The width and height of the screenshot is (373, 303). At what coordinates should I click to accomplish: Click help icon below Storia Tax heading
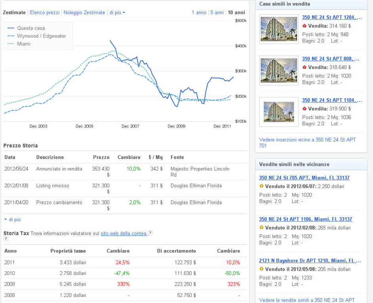point(6,239)
